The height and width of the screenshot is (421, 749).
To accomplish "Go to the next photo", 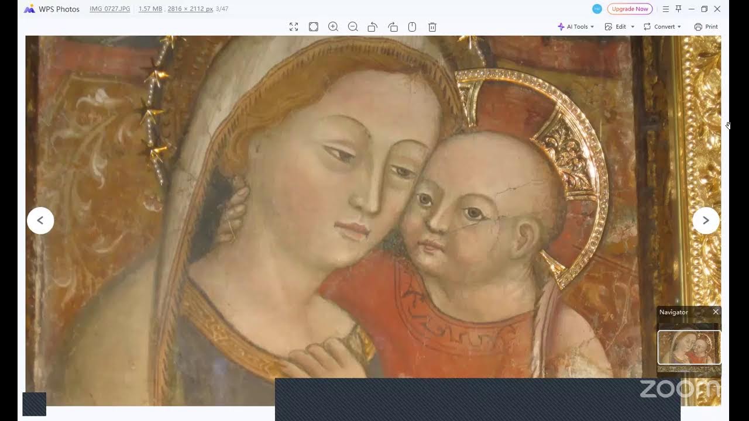I will (x=706, y=220).
